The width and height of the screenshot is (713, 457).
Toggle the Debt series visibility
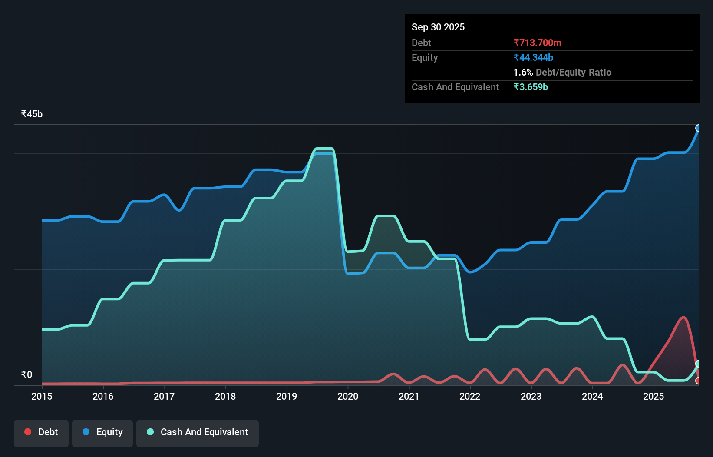pos(41,433)
